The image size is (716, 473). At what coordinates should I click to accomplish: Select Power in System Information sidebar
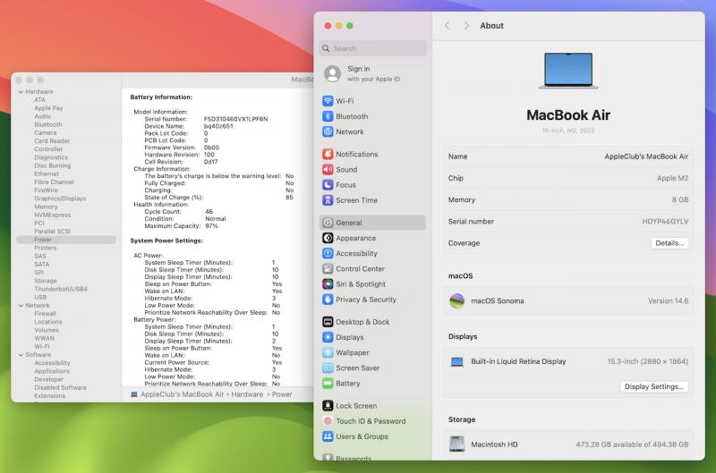66,240
